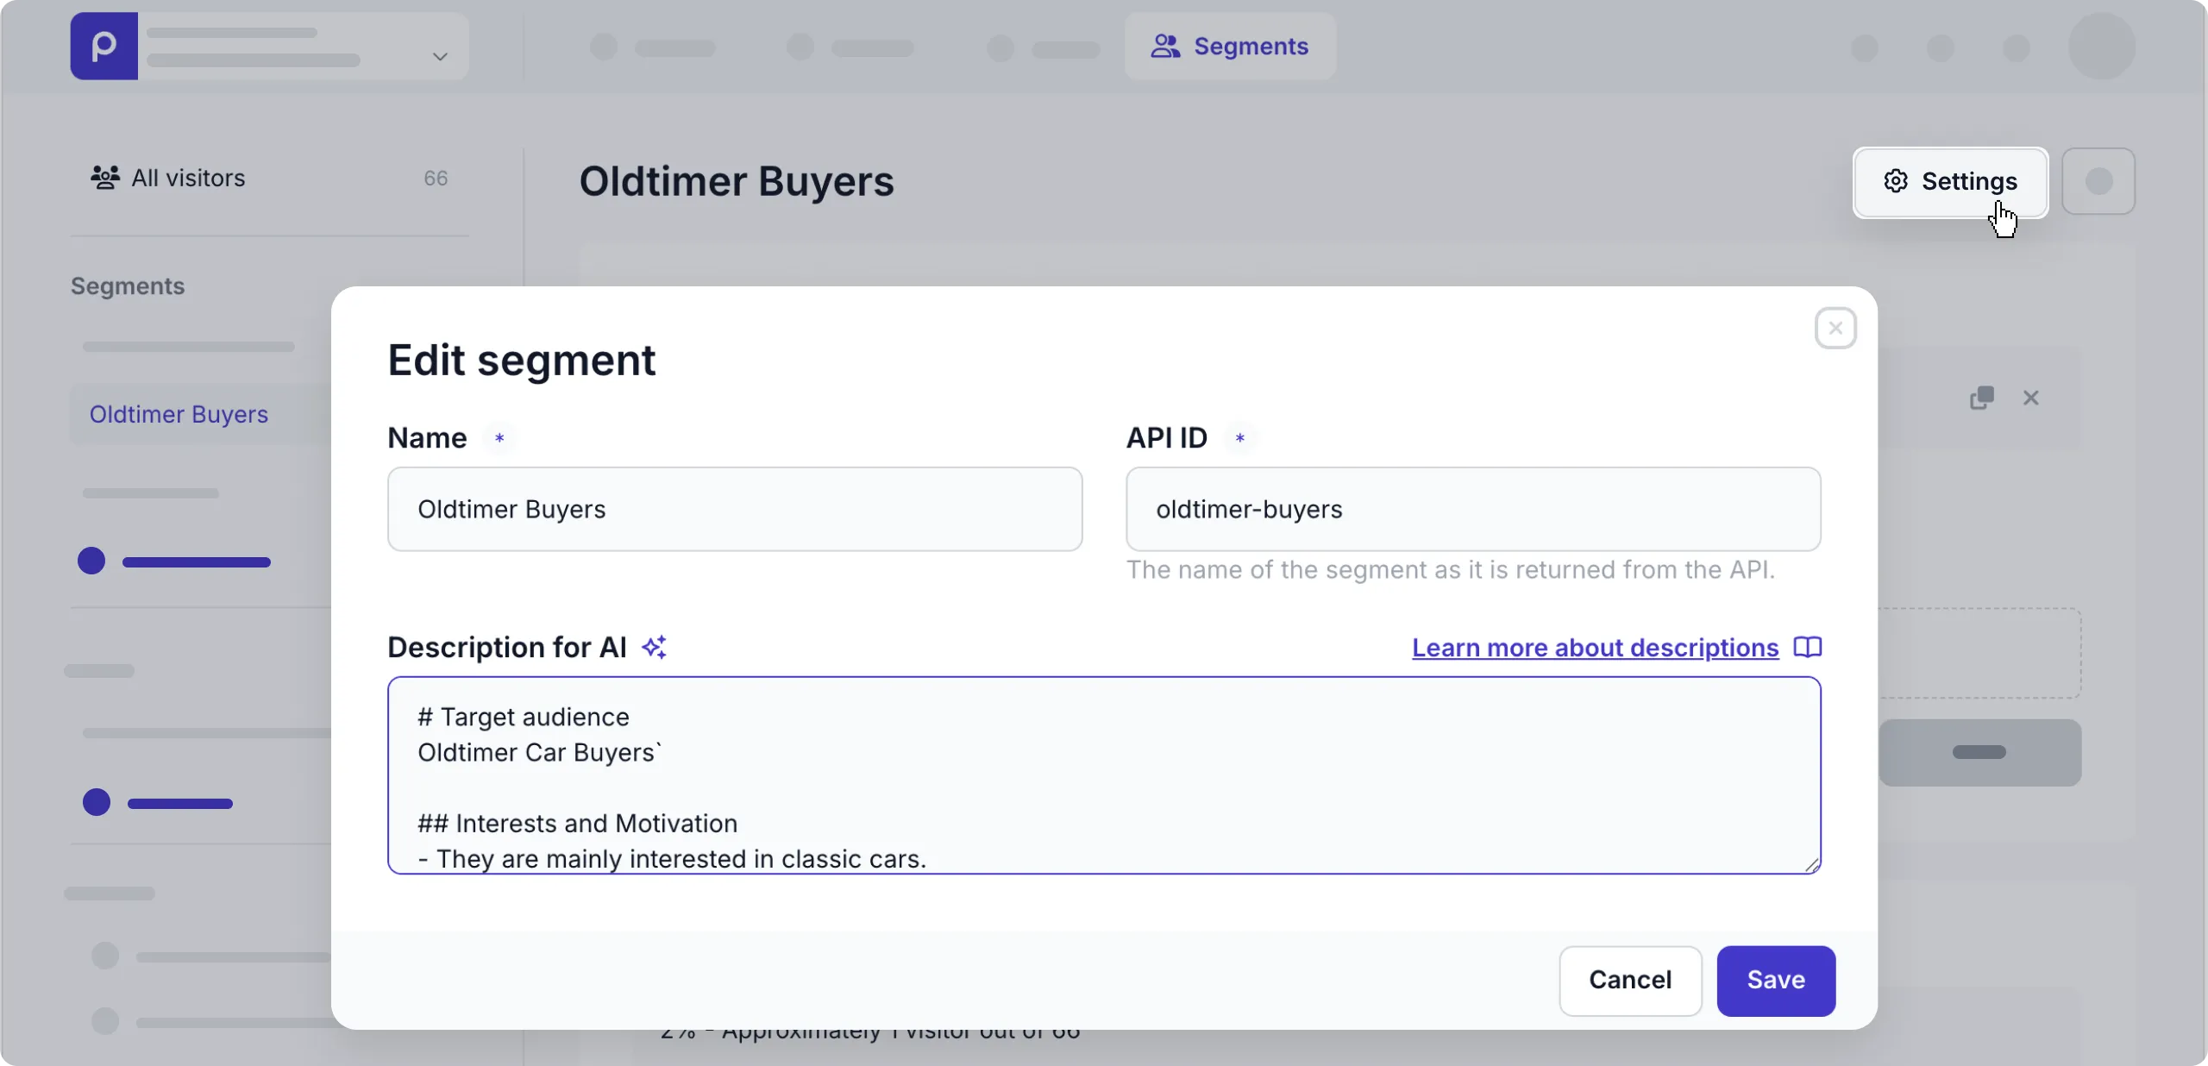Screen dimensions: 2208x1066
Task: Open segment settings via the gear icon
Action: [1894, 181]
